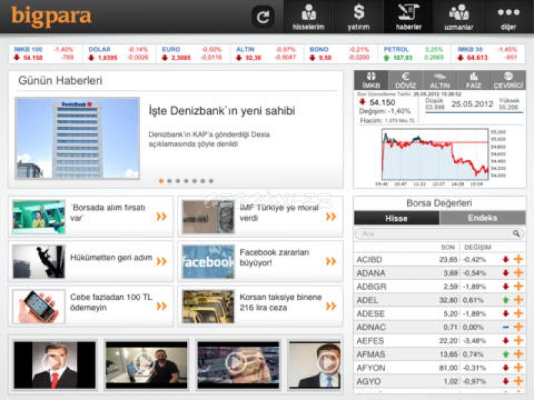Click the IMKB intraday price chart
Image resolution: width=534 pixels, height=400 pixels.
click(x=435, y=154)
